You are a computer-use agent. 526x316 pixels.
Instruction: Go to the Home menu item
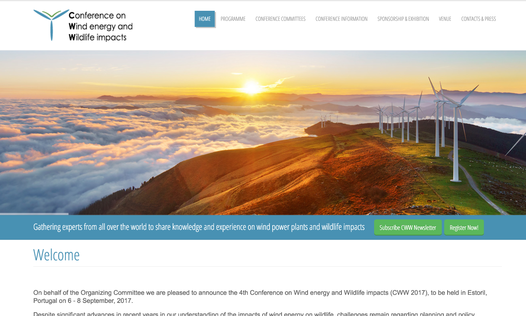coord(205,19)
